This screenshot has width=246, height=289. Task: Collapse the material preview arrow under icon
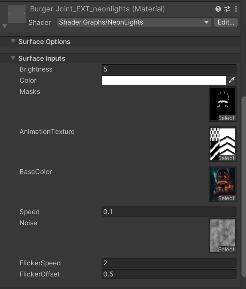[x=5, y=26]
